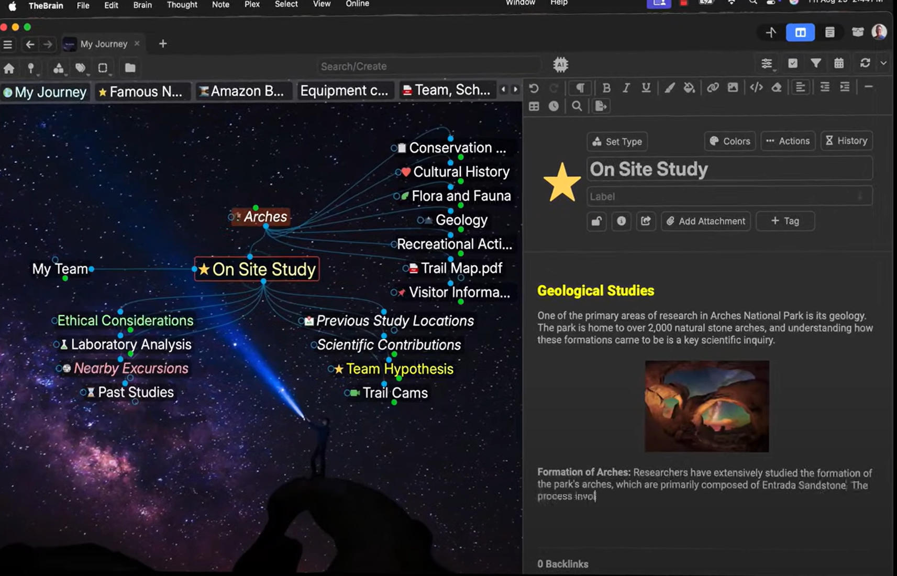Close the My Journey tab

pos(137,43)
